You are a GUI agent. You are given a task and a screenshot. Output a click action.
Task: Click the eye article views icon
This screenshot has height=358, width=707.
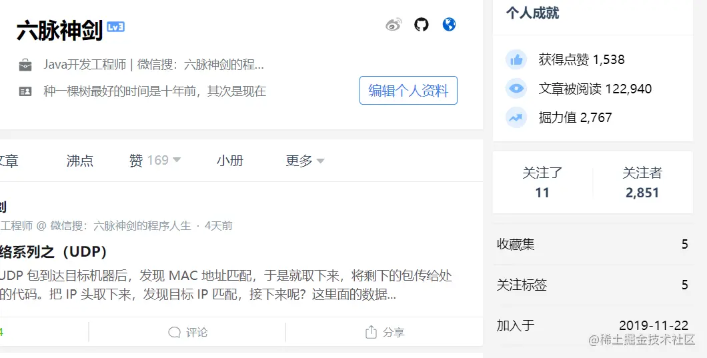click(x=516, y=89)
